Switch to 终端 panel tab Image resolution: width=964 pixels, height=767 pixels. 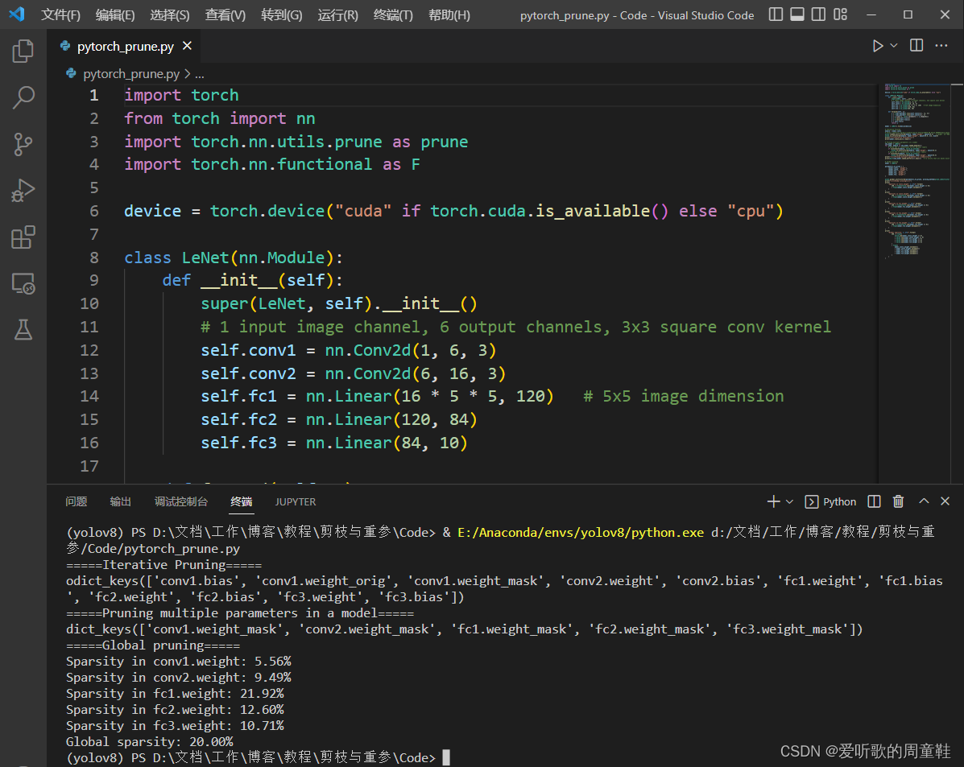pyautogui.click(x=242, y=501)
